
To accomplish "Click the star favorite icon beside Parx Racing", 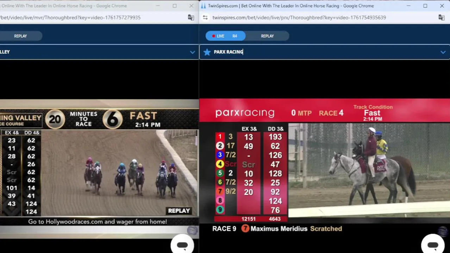I will tap(207, 52).
